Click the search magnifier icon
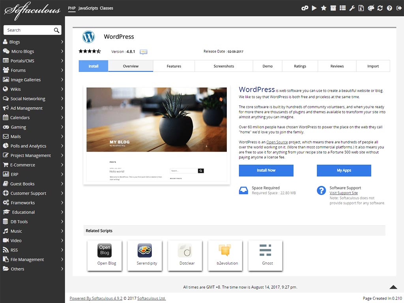Screen dimensions: 404x303 [56, 30]
